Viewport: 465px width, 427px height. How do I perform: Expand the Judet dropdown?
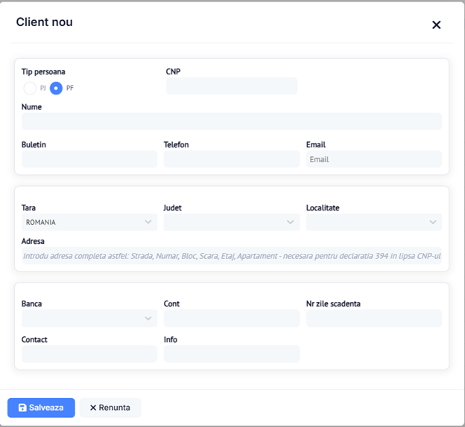click(x=231, y=222)
